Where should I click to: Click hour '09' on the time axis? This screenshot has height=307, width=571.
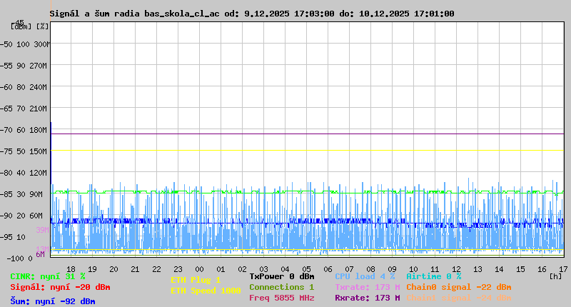(x=392, y=269)
